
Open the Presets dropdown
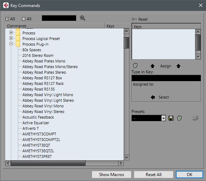coord(163,118)
